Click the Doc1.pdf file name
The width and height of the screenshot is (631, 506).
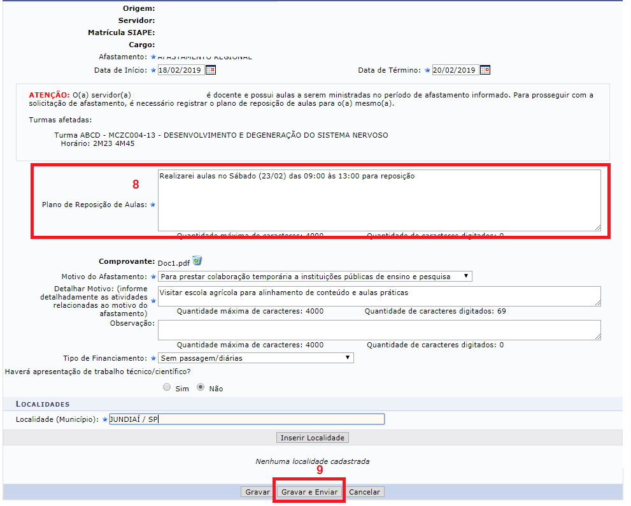pyautogui.click(x=174, y=261)
